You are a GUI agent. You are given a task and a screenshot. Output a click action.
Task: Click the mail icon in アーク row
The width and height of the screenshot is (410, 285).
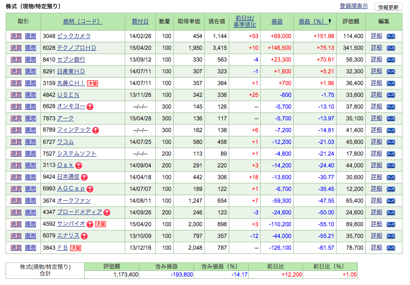[x=391, y=119]
